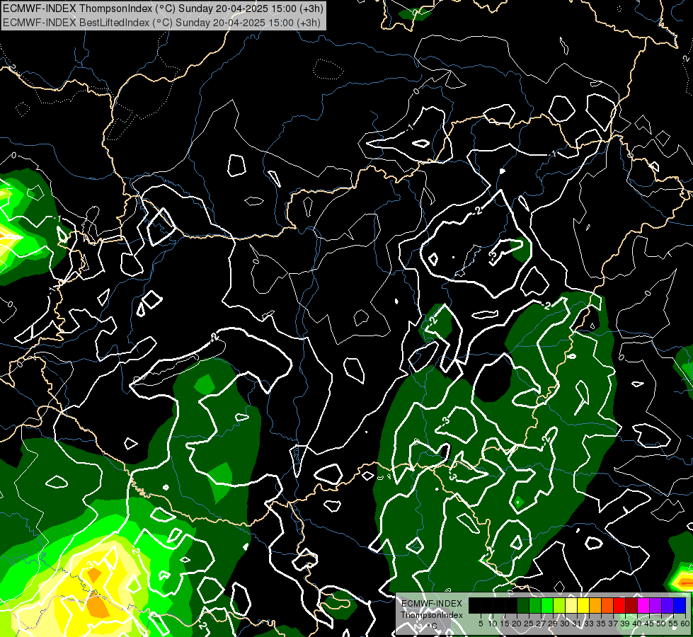The height and width of the screenshot is (637, 693).
Task: Click the legend tick value 33
Action: tap(589, 624)
